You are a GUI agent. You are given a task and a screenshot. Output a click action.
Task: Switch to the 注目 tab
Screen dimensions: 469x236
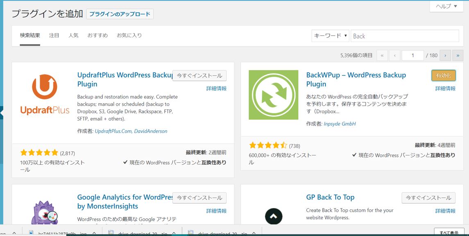[54, 35]
